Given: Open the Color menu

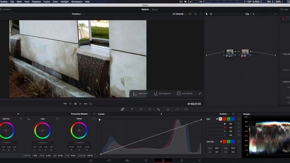Looking at the screenshot, I should (55, 2).
